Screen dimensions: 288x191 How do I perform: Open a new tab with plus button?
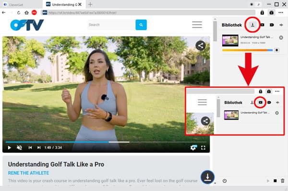pyautogui.click(x=90, y=4)
